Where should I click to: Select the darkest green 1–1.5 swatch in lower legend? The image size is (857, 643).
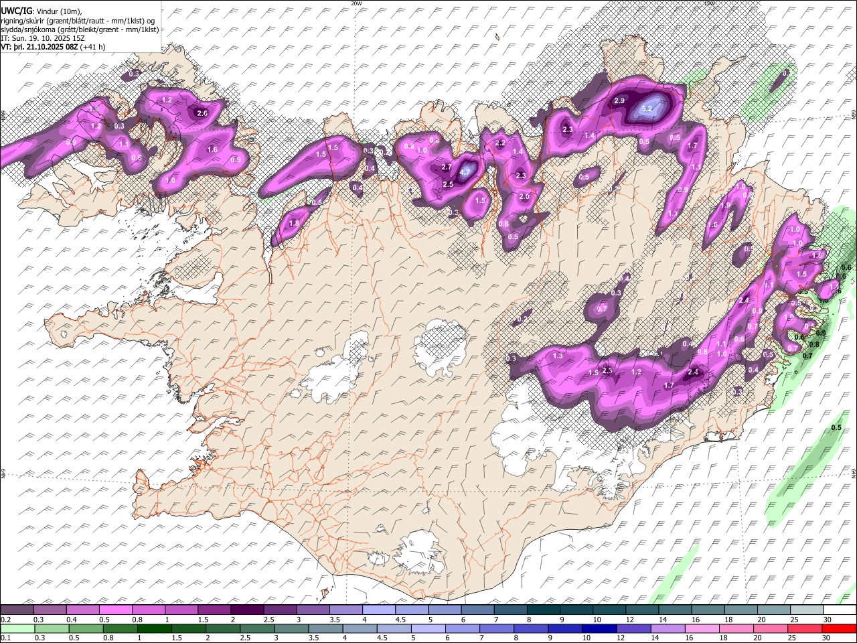pos(155,628)
